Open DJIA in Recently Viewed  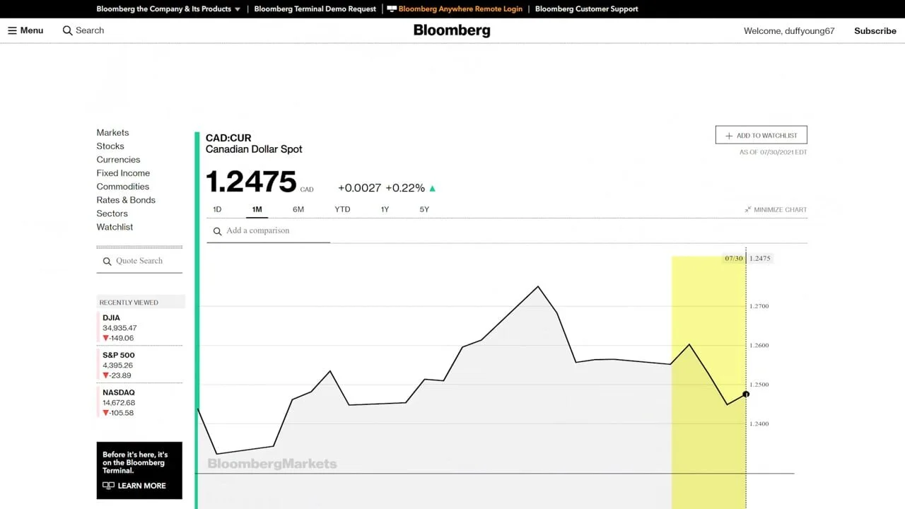[x=111, y=318]
